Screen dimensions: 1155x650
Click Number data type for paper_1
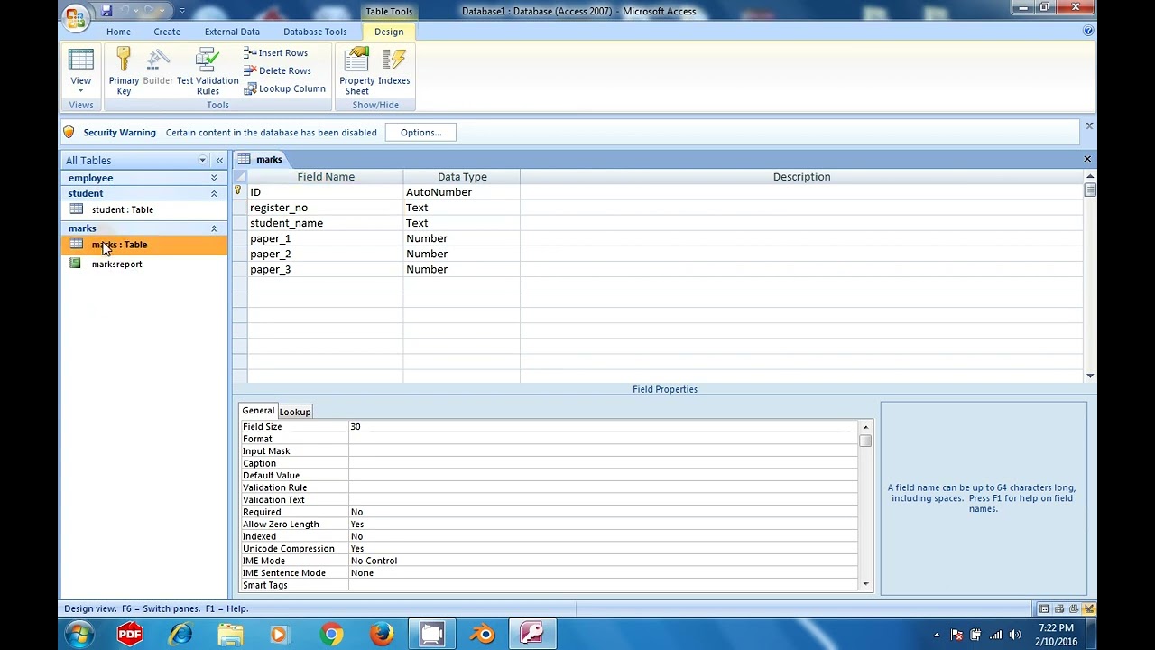pyautogui.click(x=461, y=238)
